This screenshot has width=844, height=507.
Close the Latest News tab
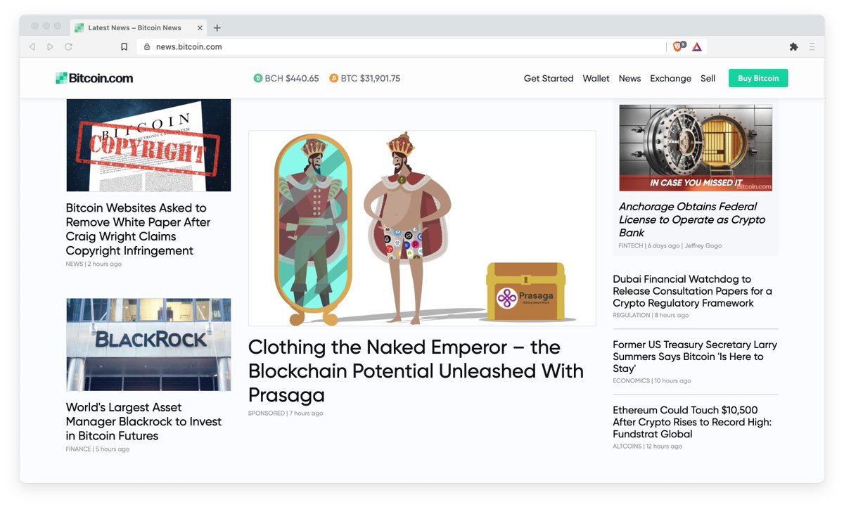(x=200, y=28)
